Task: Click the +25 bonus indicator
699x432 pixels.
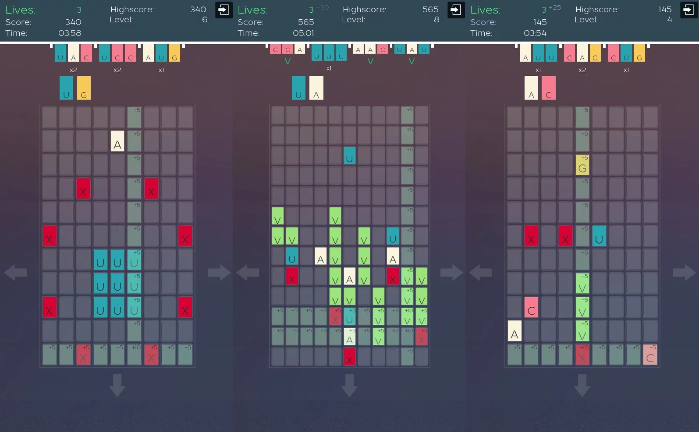Action: click(x=555, y=7)
